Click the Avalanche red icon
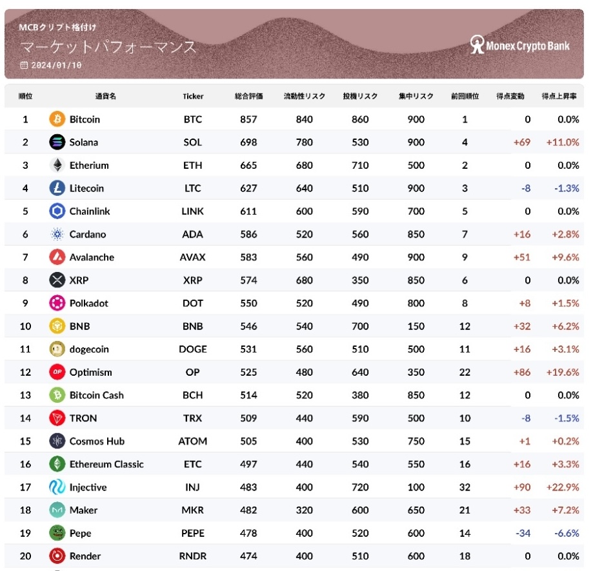This screenshot has height=571, width=593. coord(57,257)
